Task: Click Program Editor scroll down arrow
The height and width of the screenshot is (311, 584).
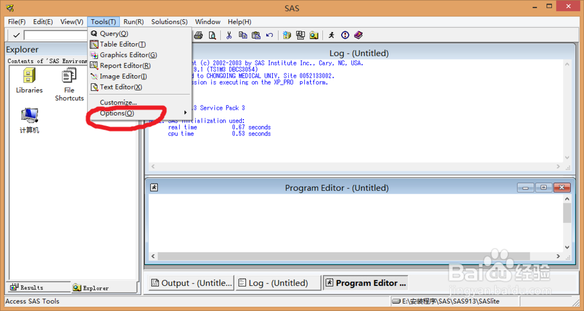Action: click(567, 247)
